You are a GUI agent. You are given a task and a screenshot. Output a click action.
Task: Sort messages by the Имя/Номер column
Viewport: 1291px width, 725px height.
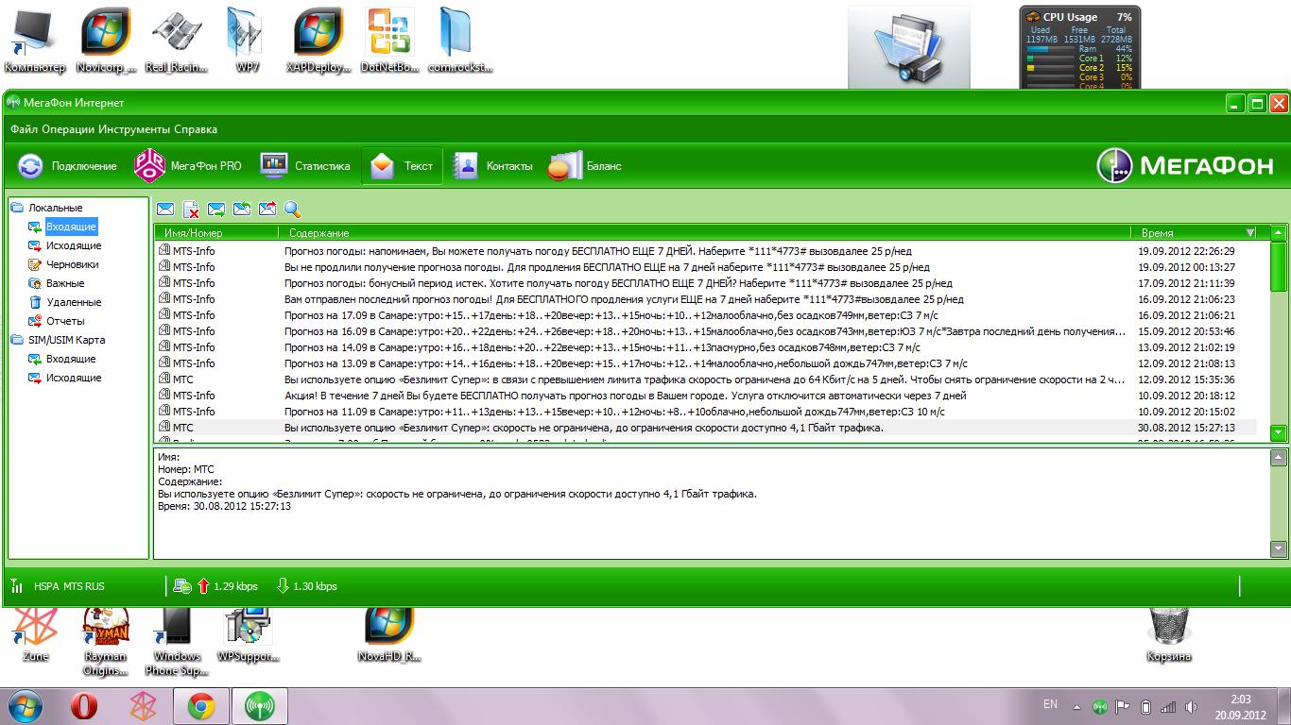(216, 232)
